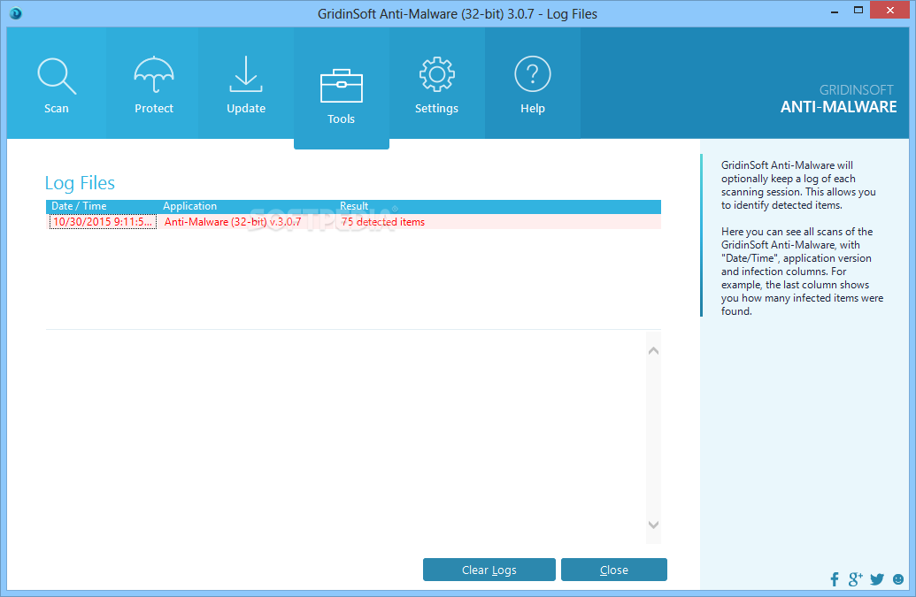
Task: Click the app logo in the title bar
Action: coord(16,13)
